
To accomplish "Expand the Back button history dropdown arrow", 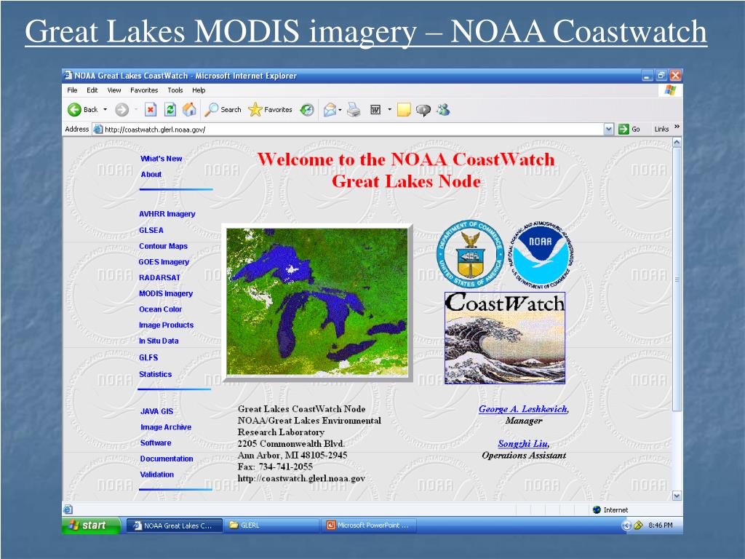I will coord(105,110).
